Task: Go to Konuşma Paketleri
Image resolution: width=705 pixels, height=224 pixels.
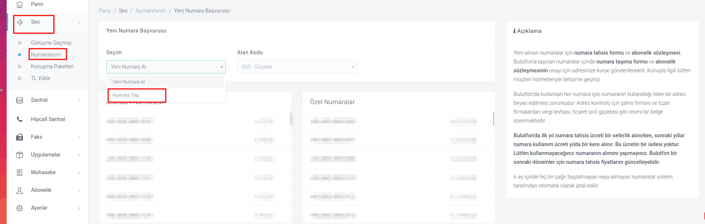Action: point(52,66)
